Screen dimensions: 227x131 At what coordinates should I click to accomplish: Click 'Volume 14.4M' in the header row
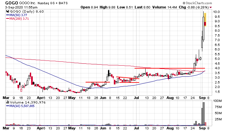pos(165,7)
